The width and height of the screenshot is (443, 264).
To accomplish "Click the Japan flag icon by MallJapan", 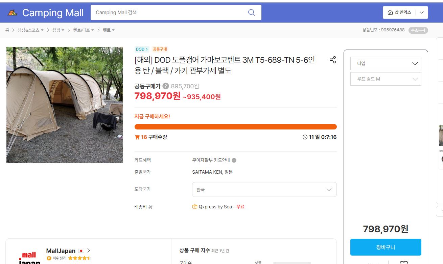I will coord(81,251).
